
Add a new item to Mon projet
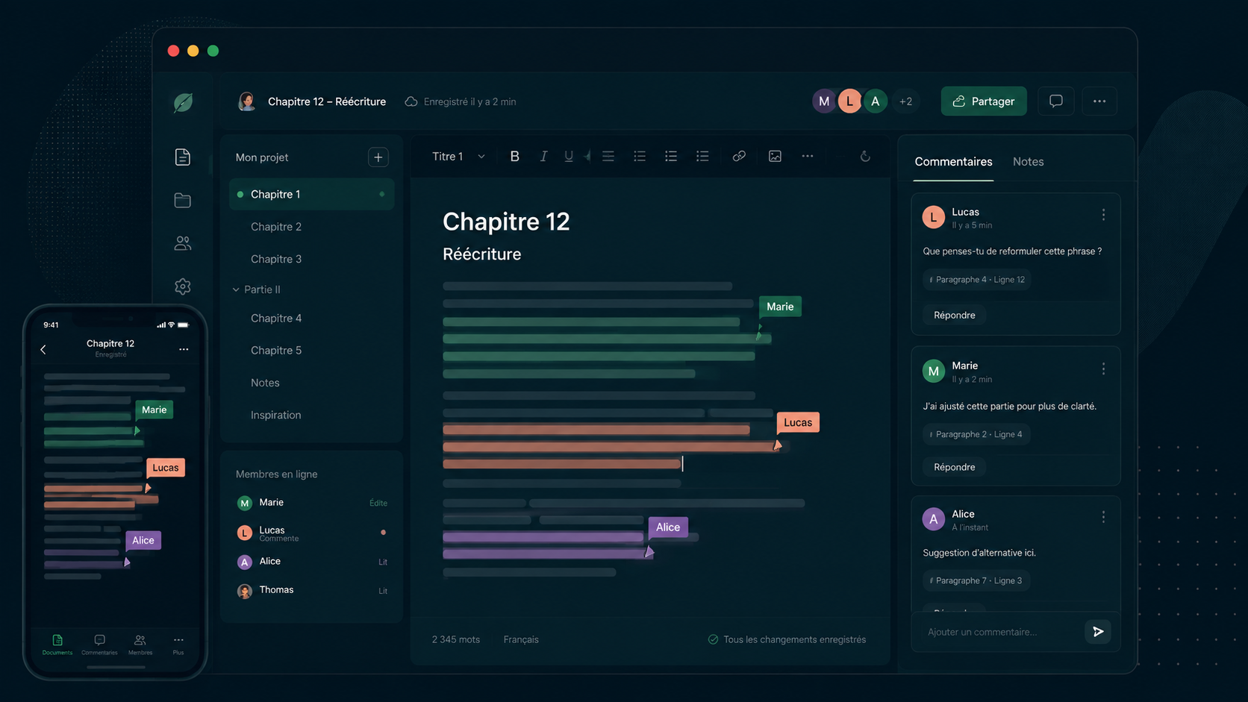[378, 157]
